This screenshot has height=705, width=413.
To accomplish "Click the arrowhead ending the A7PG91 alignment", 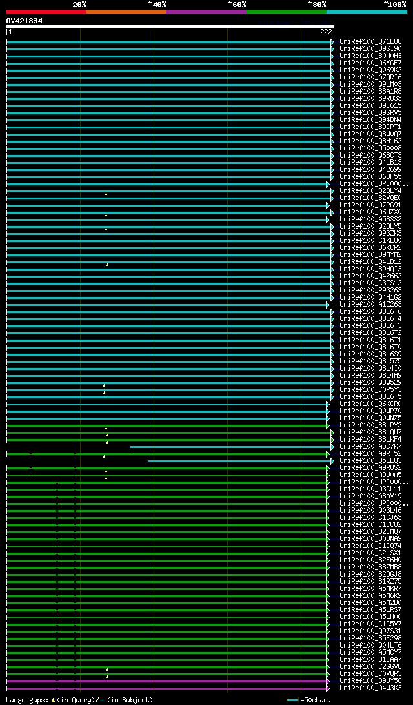I will 328,205.
